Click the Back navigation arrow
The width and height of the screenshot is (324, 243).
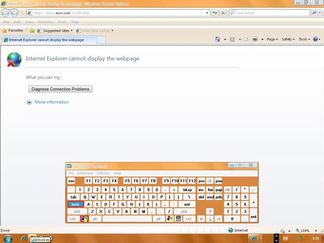6,13
